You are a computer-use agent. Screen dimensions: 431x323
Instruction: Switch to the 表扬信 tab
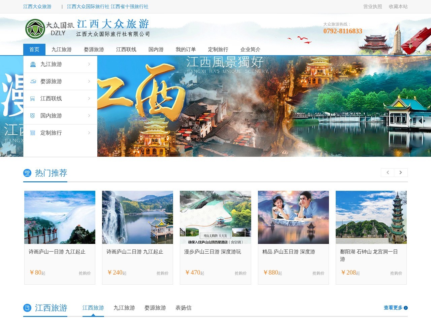(x=183, y=308)
